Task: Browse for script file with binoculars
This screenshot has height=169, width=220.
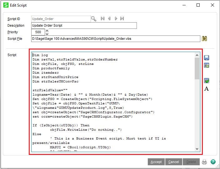Action: click(x=205, y=39)
